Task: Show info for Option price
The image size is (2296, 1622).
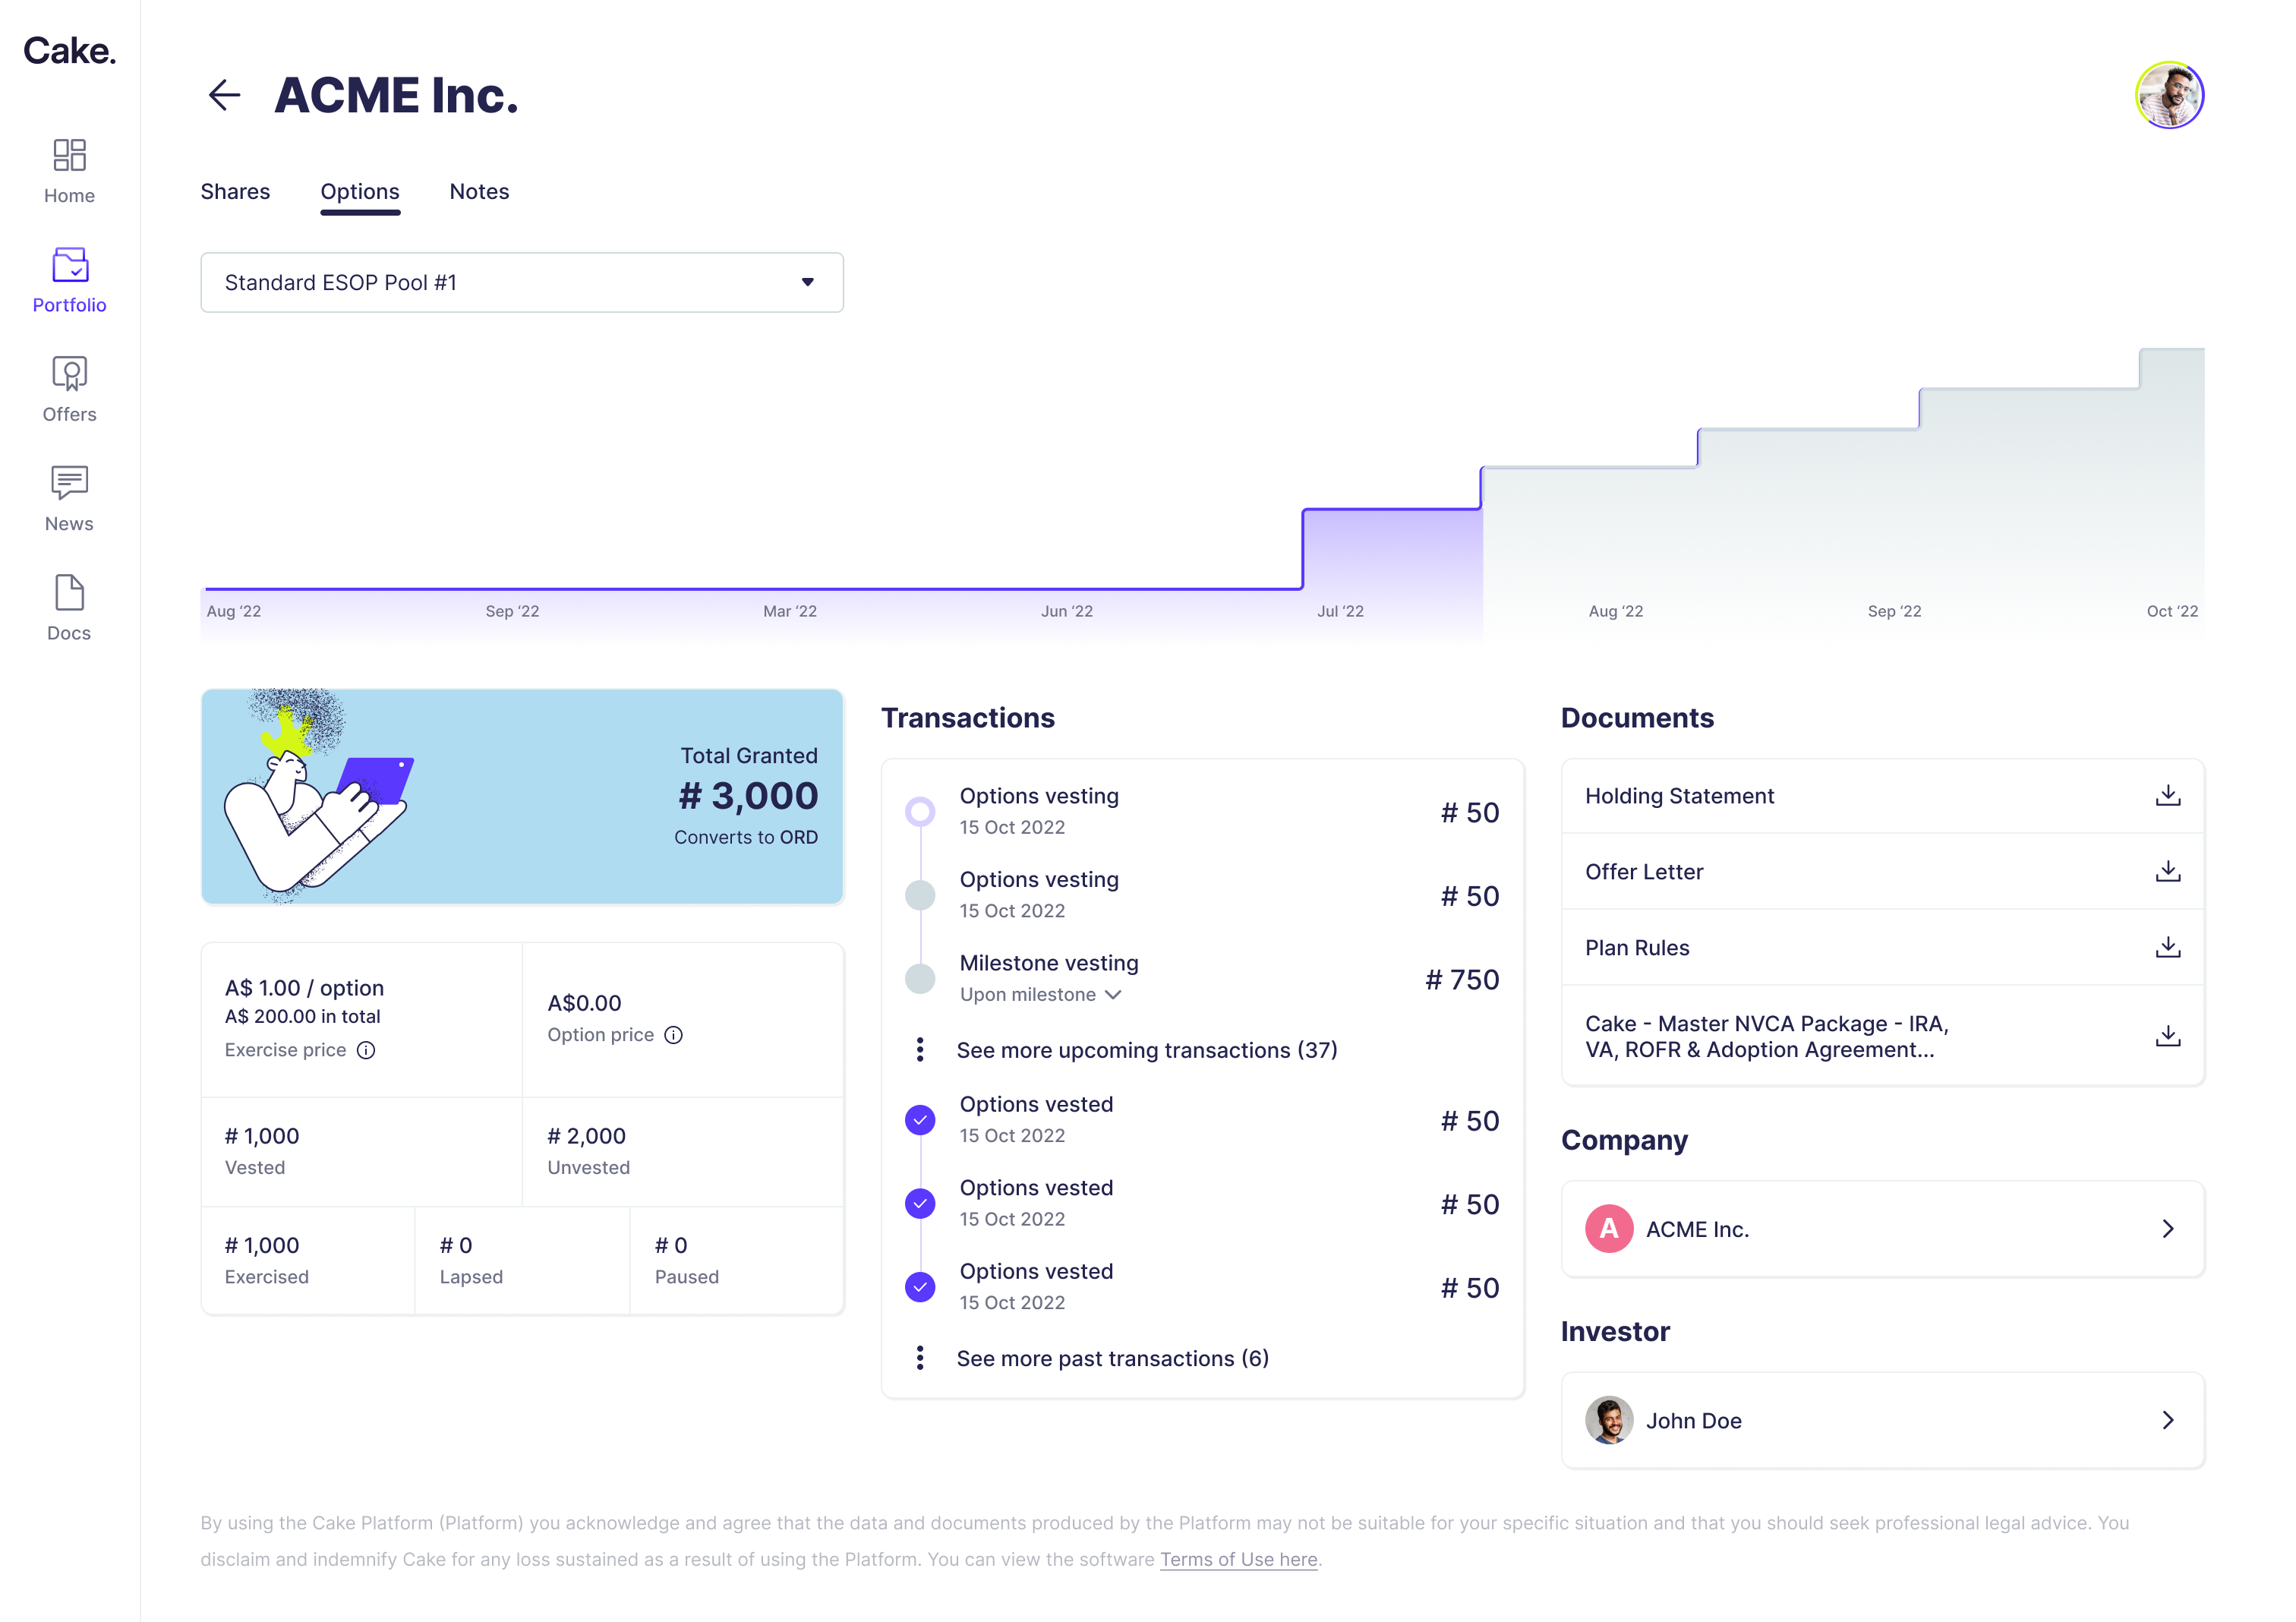Action: pos(673,1035)
